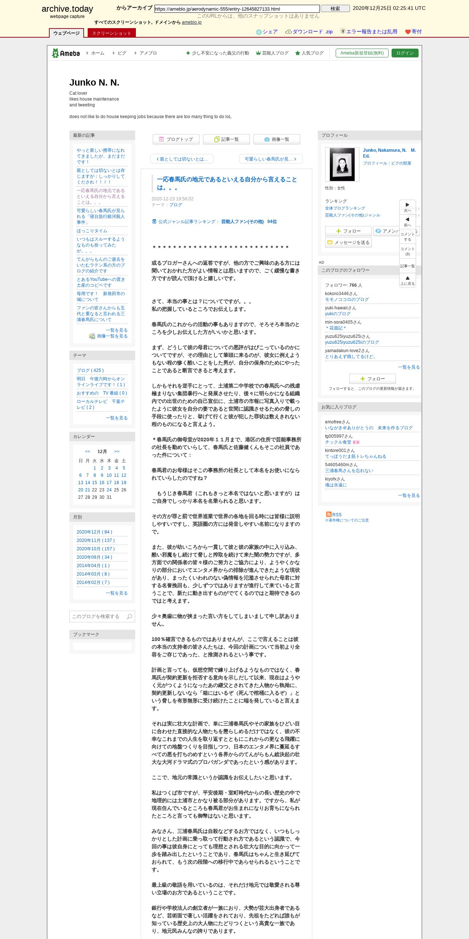Screen dimensions: 469x939
Task: Open theme ブログ ( 425 )
Action: coord(90,370)
